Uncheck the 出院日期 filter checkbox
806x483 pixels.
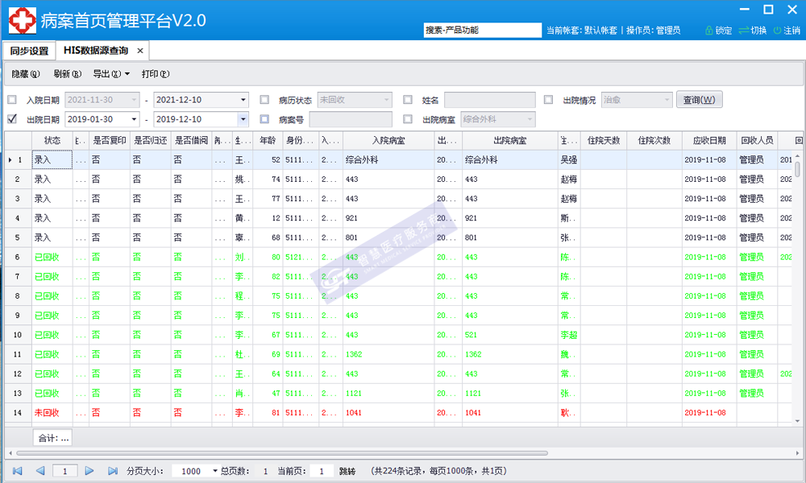click(x=12, y=119)
